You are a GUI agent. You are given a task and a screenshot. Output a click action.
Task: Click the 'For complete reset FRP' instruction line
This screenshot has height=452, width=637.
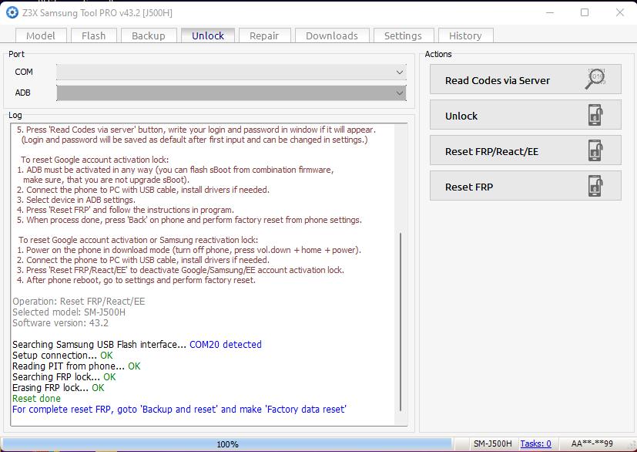[x=179, y=410]
